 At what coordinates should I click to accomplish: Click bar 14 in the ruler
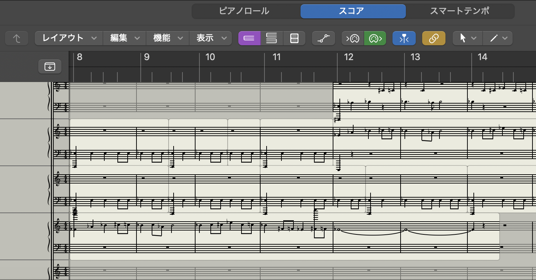point(482,57)
